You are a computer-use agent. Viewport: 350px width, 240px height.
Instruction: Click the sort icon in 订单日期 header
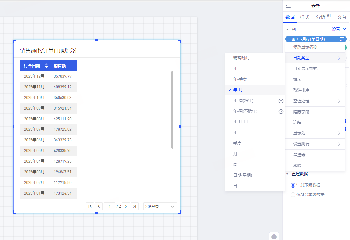(x=46, y=66)
